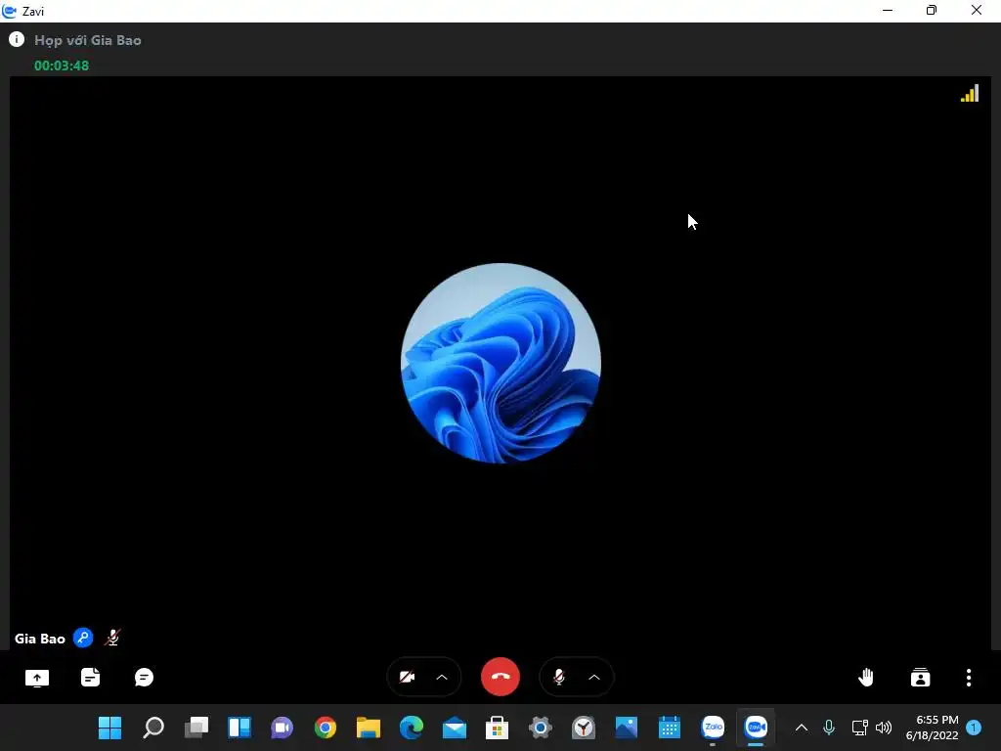Screen dimensions: 1001x751
Task: Open the clock showing 6:55 PM
Action: tap(932, 728)
